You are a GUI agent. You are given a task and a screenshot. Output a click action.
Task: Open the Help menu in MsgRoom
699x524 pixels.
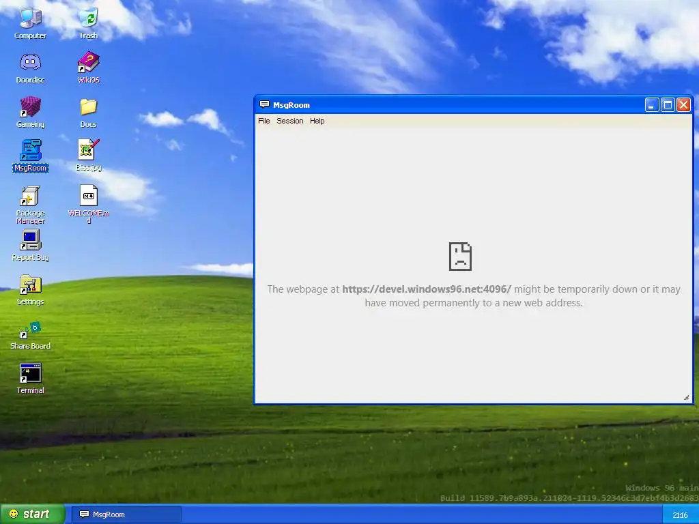(x=317, y=121)
